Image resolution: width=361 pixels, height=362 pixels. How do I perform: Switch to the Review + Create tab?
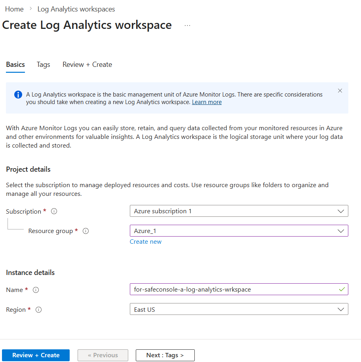87,64
